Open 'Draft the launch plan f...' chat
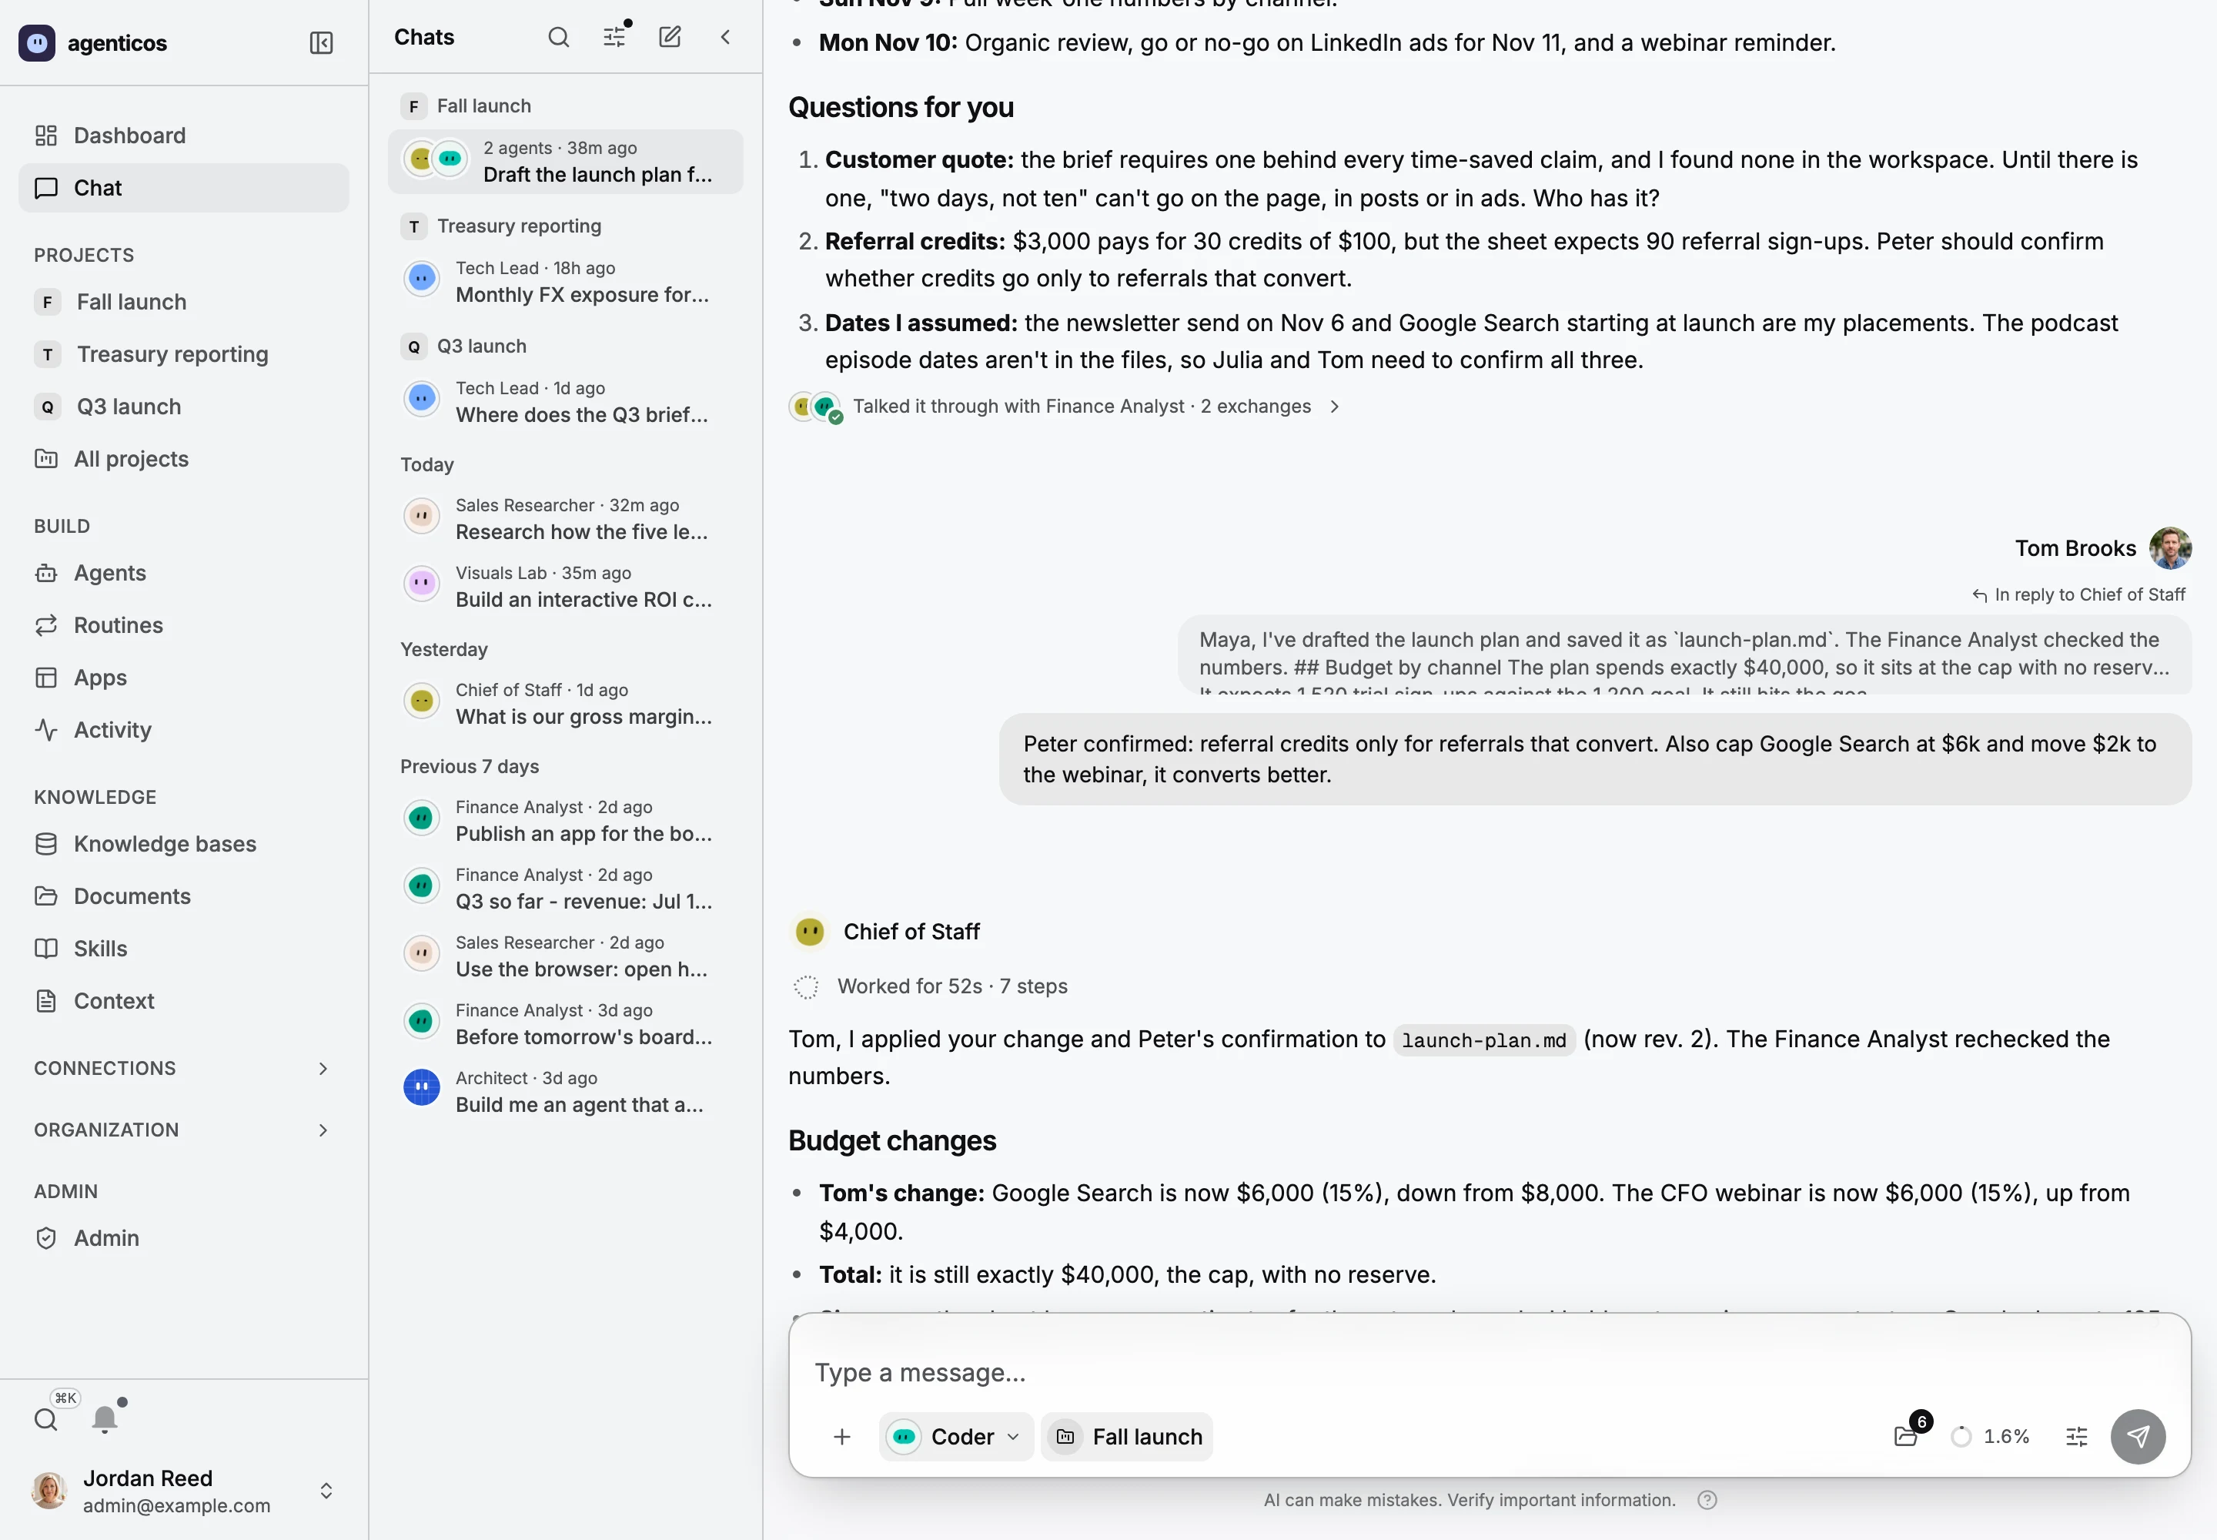 pos(565,161)
